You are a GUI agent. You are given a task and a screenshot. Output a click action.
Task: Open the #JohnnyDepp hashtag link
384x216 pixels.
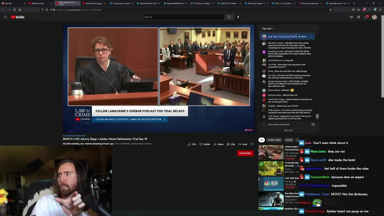[68, 136]
